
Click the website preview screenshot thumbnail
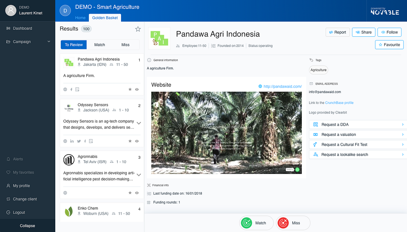(x=226, y=133)
